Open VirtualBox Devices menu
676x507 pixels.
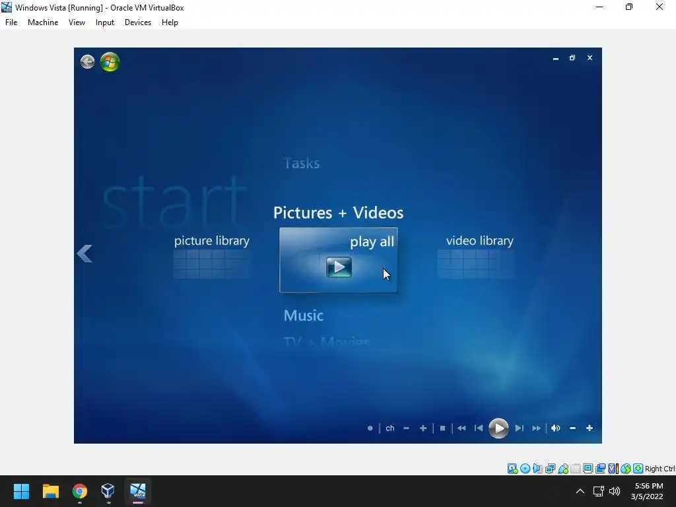point(138,22)
